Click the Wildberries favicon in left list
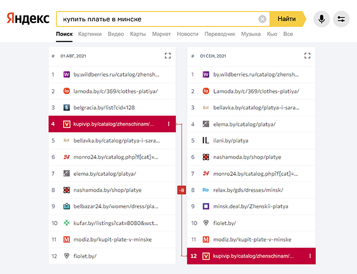 pyautogui.click(x=66, y=75)
